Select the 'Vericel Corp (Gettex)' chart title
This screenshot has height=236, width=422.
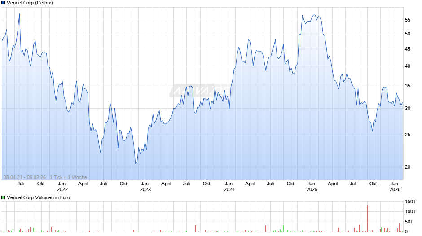tap(30, 3)
